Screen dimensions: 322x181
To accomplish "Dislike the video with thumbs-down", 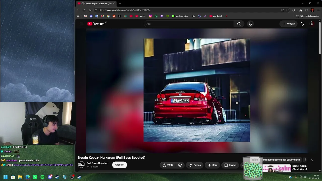I will tap(180, 165).
